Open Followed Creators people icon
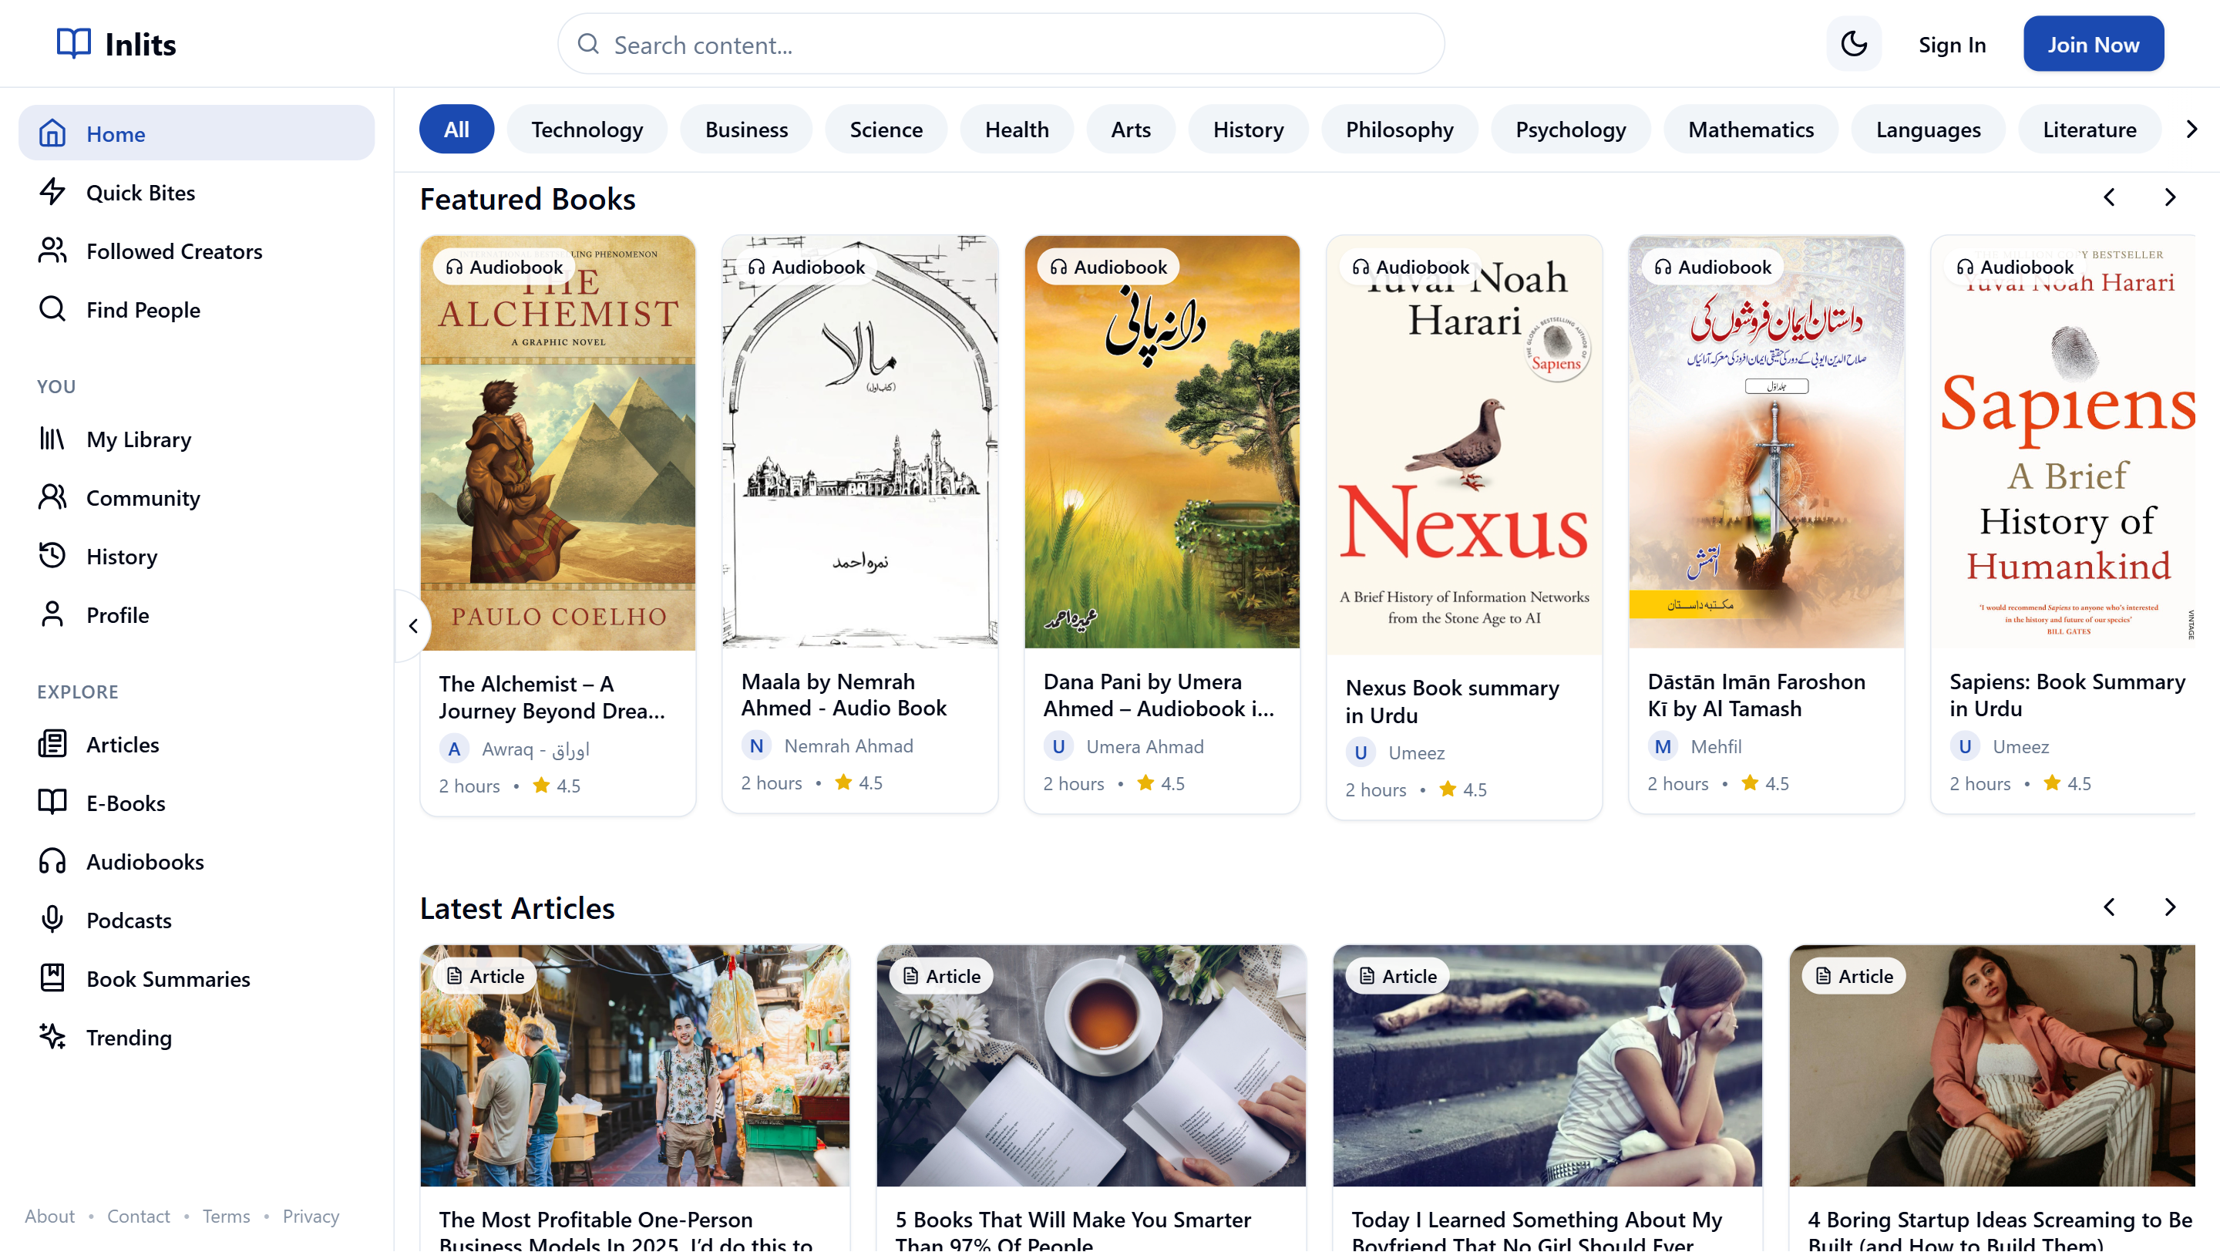The height and width of the screenshot is (1252, 2220). 52,251
